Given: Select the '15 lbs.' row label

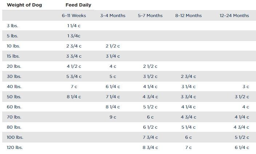Looking at the screenshot, I should [x=14, y=56].
